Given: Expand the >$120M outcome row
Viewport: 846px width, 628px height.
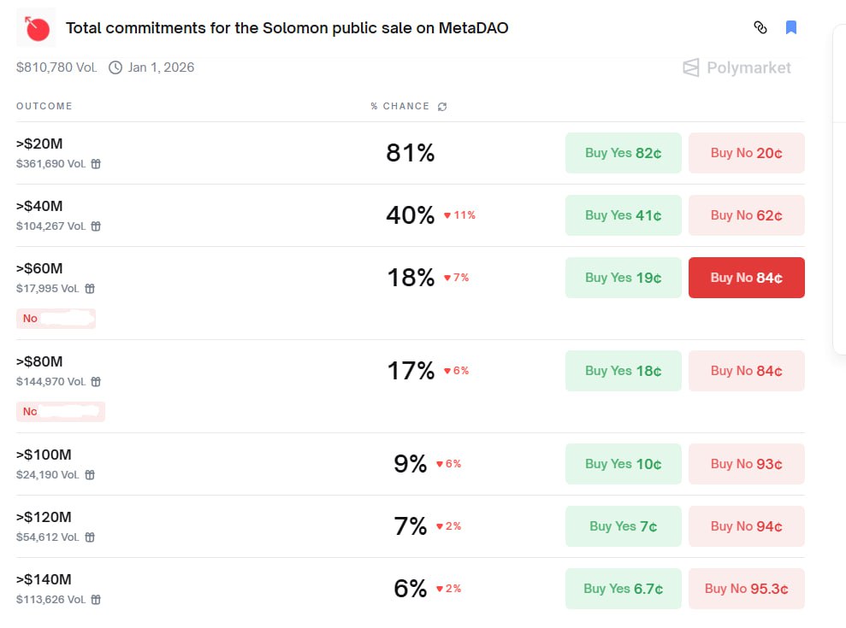Looking at the screenshot, I should [410, 526].
